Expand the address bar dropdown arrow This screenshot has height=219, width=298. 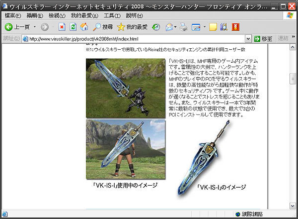click(248, 39)
